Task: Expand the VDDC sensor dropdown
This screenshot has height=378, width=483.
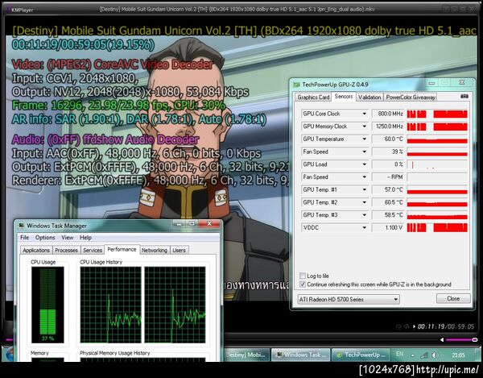Action: 364,227
